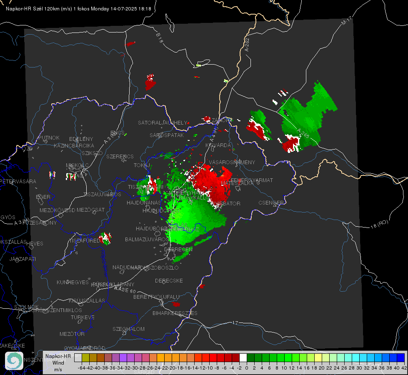Click the legend value label -20
The image size is (408, 375).
(x=172, y=368)
